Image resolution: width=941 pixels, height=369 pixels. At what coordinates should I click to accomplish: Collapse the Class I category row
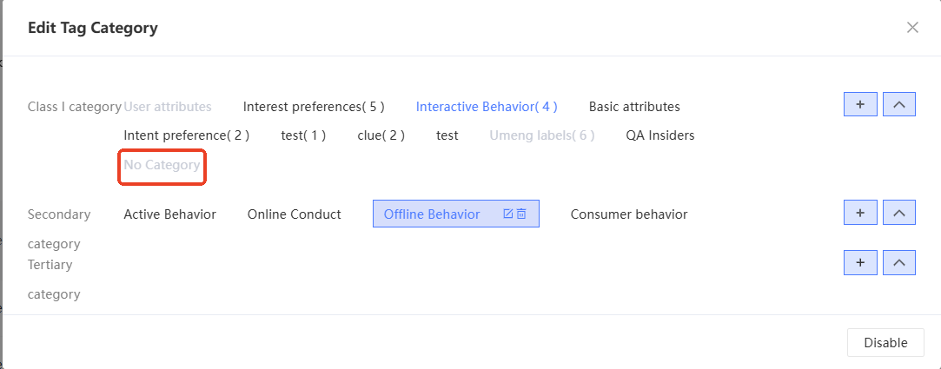point(899,104)
